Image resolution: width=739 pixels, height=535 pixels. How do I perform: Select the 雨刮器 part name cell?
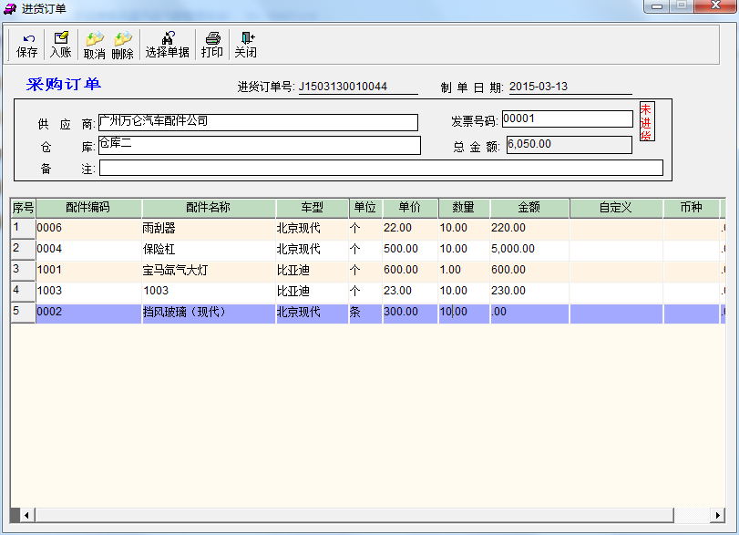point(209,228)
